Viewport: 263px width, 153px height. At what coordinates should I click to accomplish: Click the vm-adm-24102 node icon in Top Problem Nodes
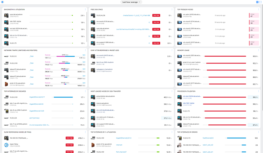pos(179,15)
